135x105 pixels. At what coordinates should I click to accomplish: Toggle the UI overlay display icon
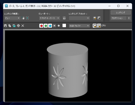point(95,26)
